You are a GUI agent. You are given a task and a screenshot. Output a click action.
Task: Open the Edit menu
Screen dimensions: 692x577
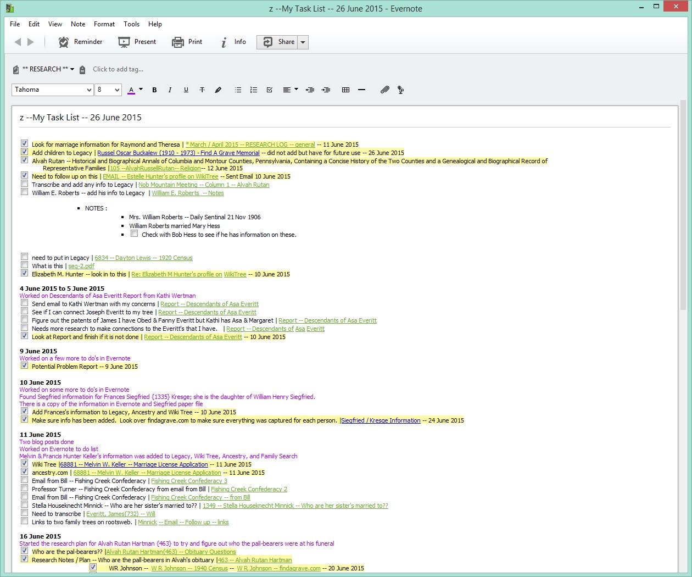pyautogui.click(x=34, y=24)
